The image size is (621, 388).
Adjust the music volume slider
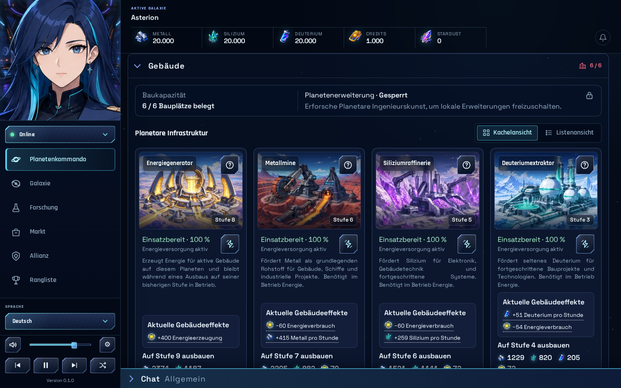pos(60,345)
